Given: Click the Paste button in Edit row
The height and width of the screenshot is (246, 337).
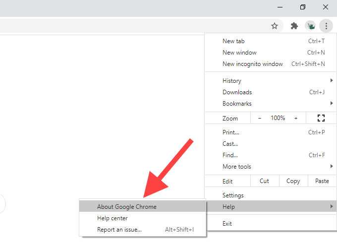Looking at the screenshot, I should [x=322, y=181].
